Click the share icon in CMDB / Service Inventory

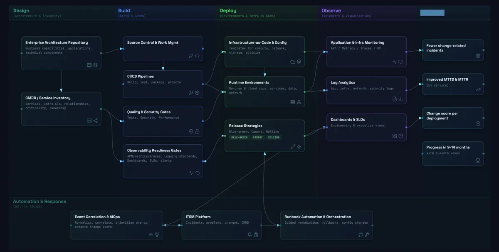pyautogui.click(x=95, y=121)
